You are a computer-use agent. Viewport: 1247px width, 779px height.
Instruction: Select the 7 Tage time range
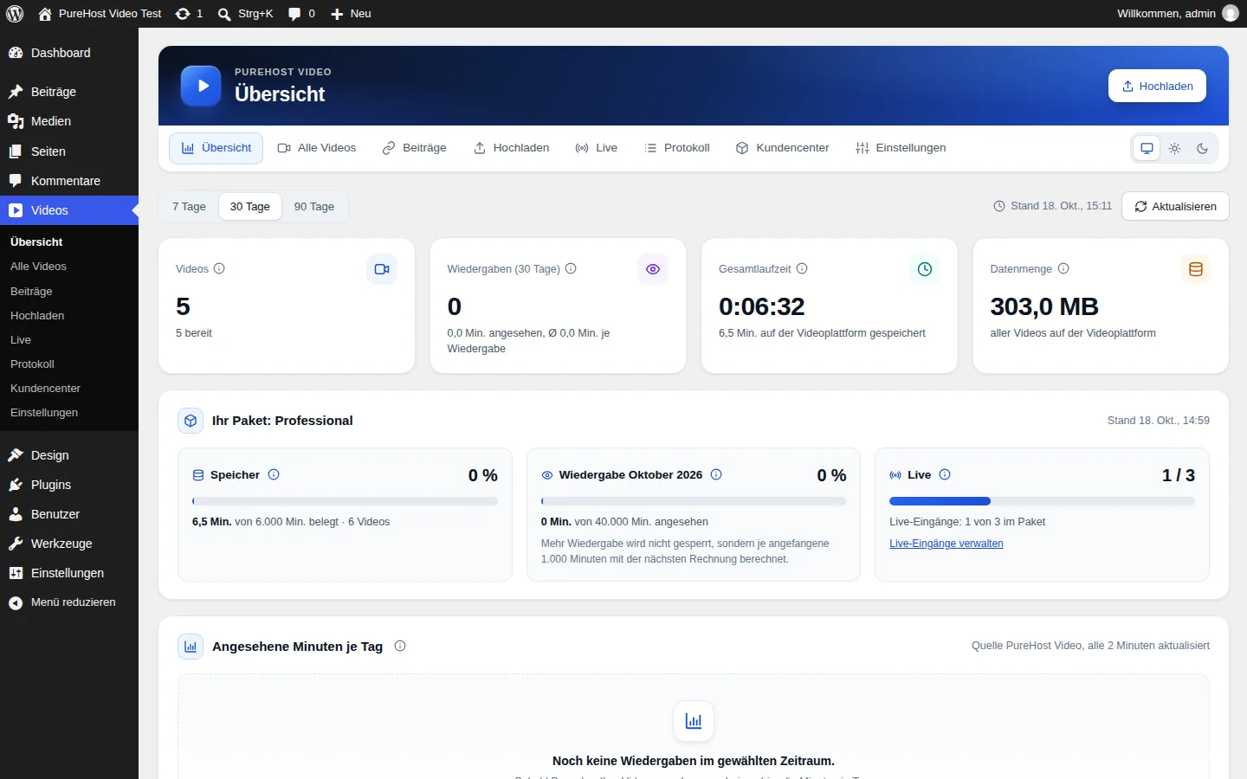[189, 206]
